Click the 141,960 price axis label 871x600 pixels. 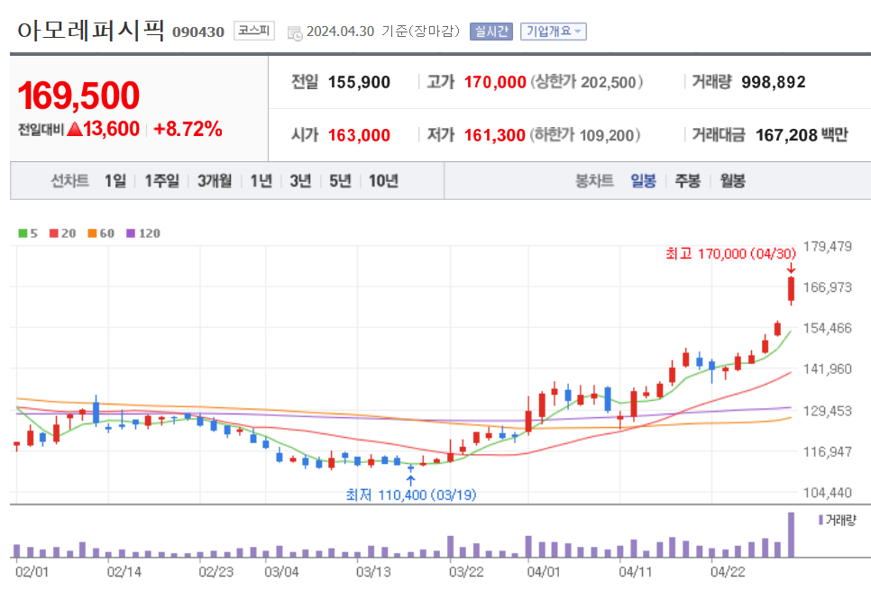tap(827, 369)
